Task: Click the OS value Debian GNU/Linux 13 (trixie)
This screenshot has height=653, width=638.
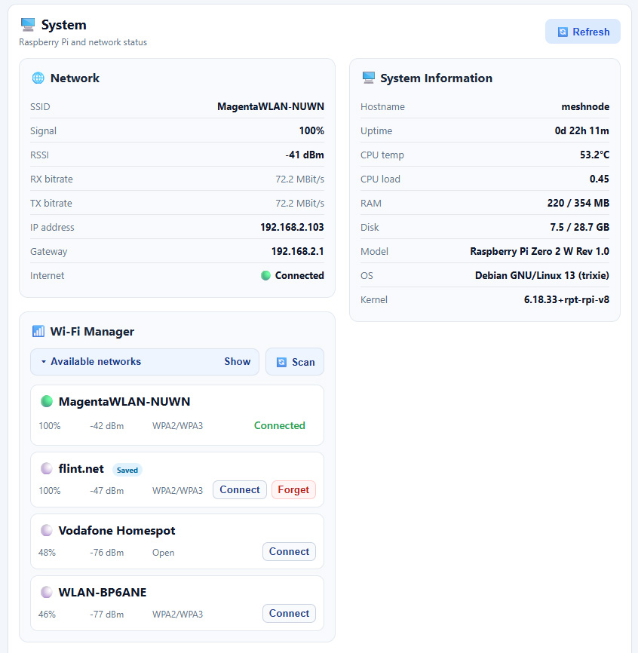Action: [x=542, y=276]
